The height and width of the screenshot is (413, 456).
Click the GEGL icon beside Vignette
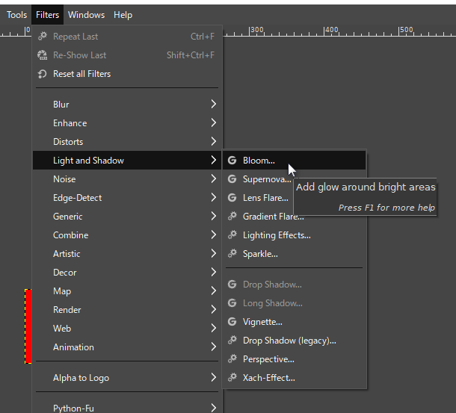coord(232,322)
